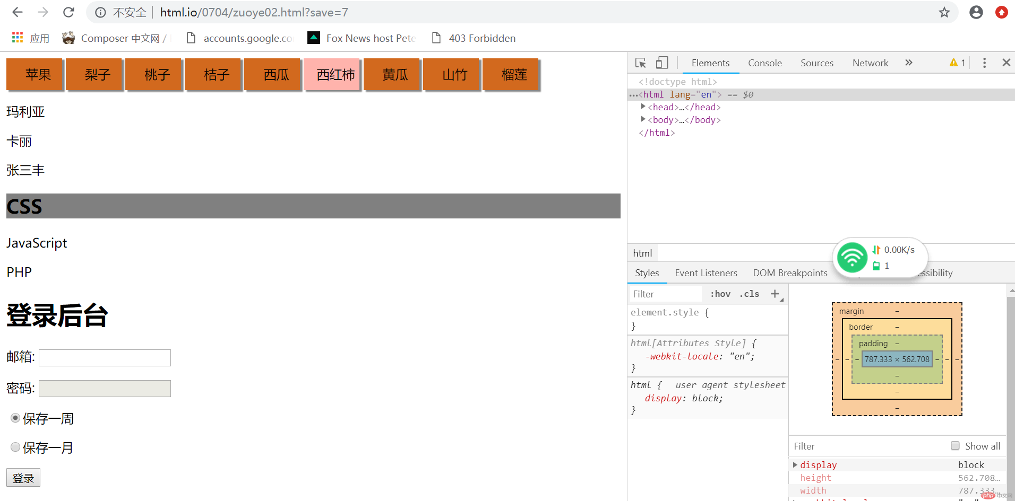Click the 桃子 menu button
This screenshot has width=1015, height=501.
[154, 75]
